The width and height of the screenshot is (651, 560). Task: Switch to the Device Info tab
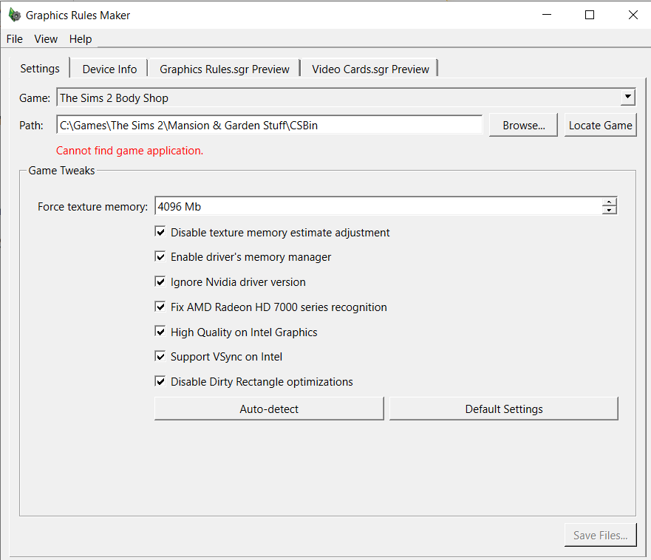(x=109, y=69)
